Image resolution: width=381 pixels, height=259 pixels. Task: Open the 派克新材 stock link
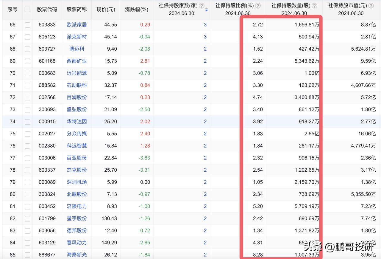(77, 37)
